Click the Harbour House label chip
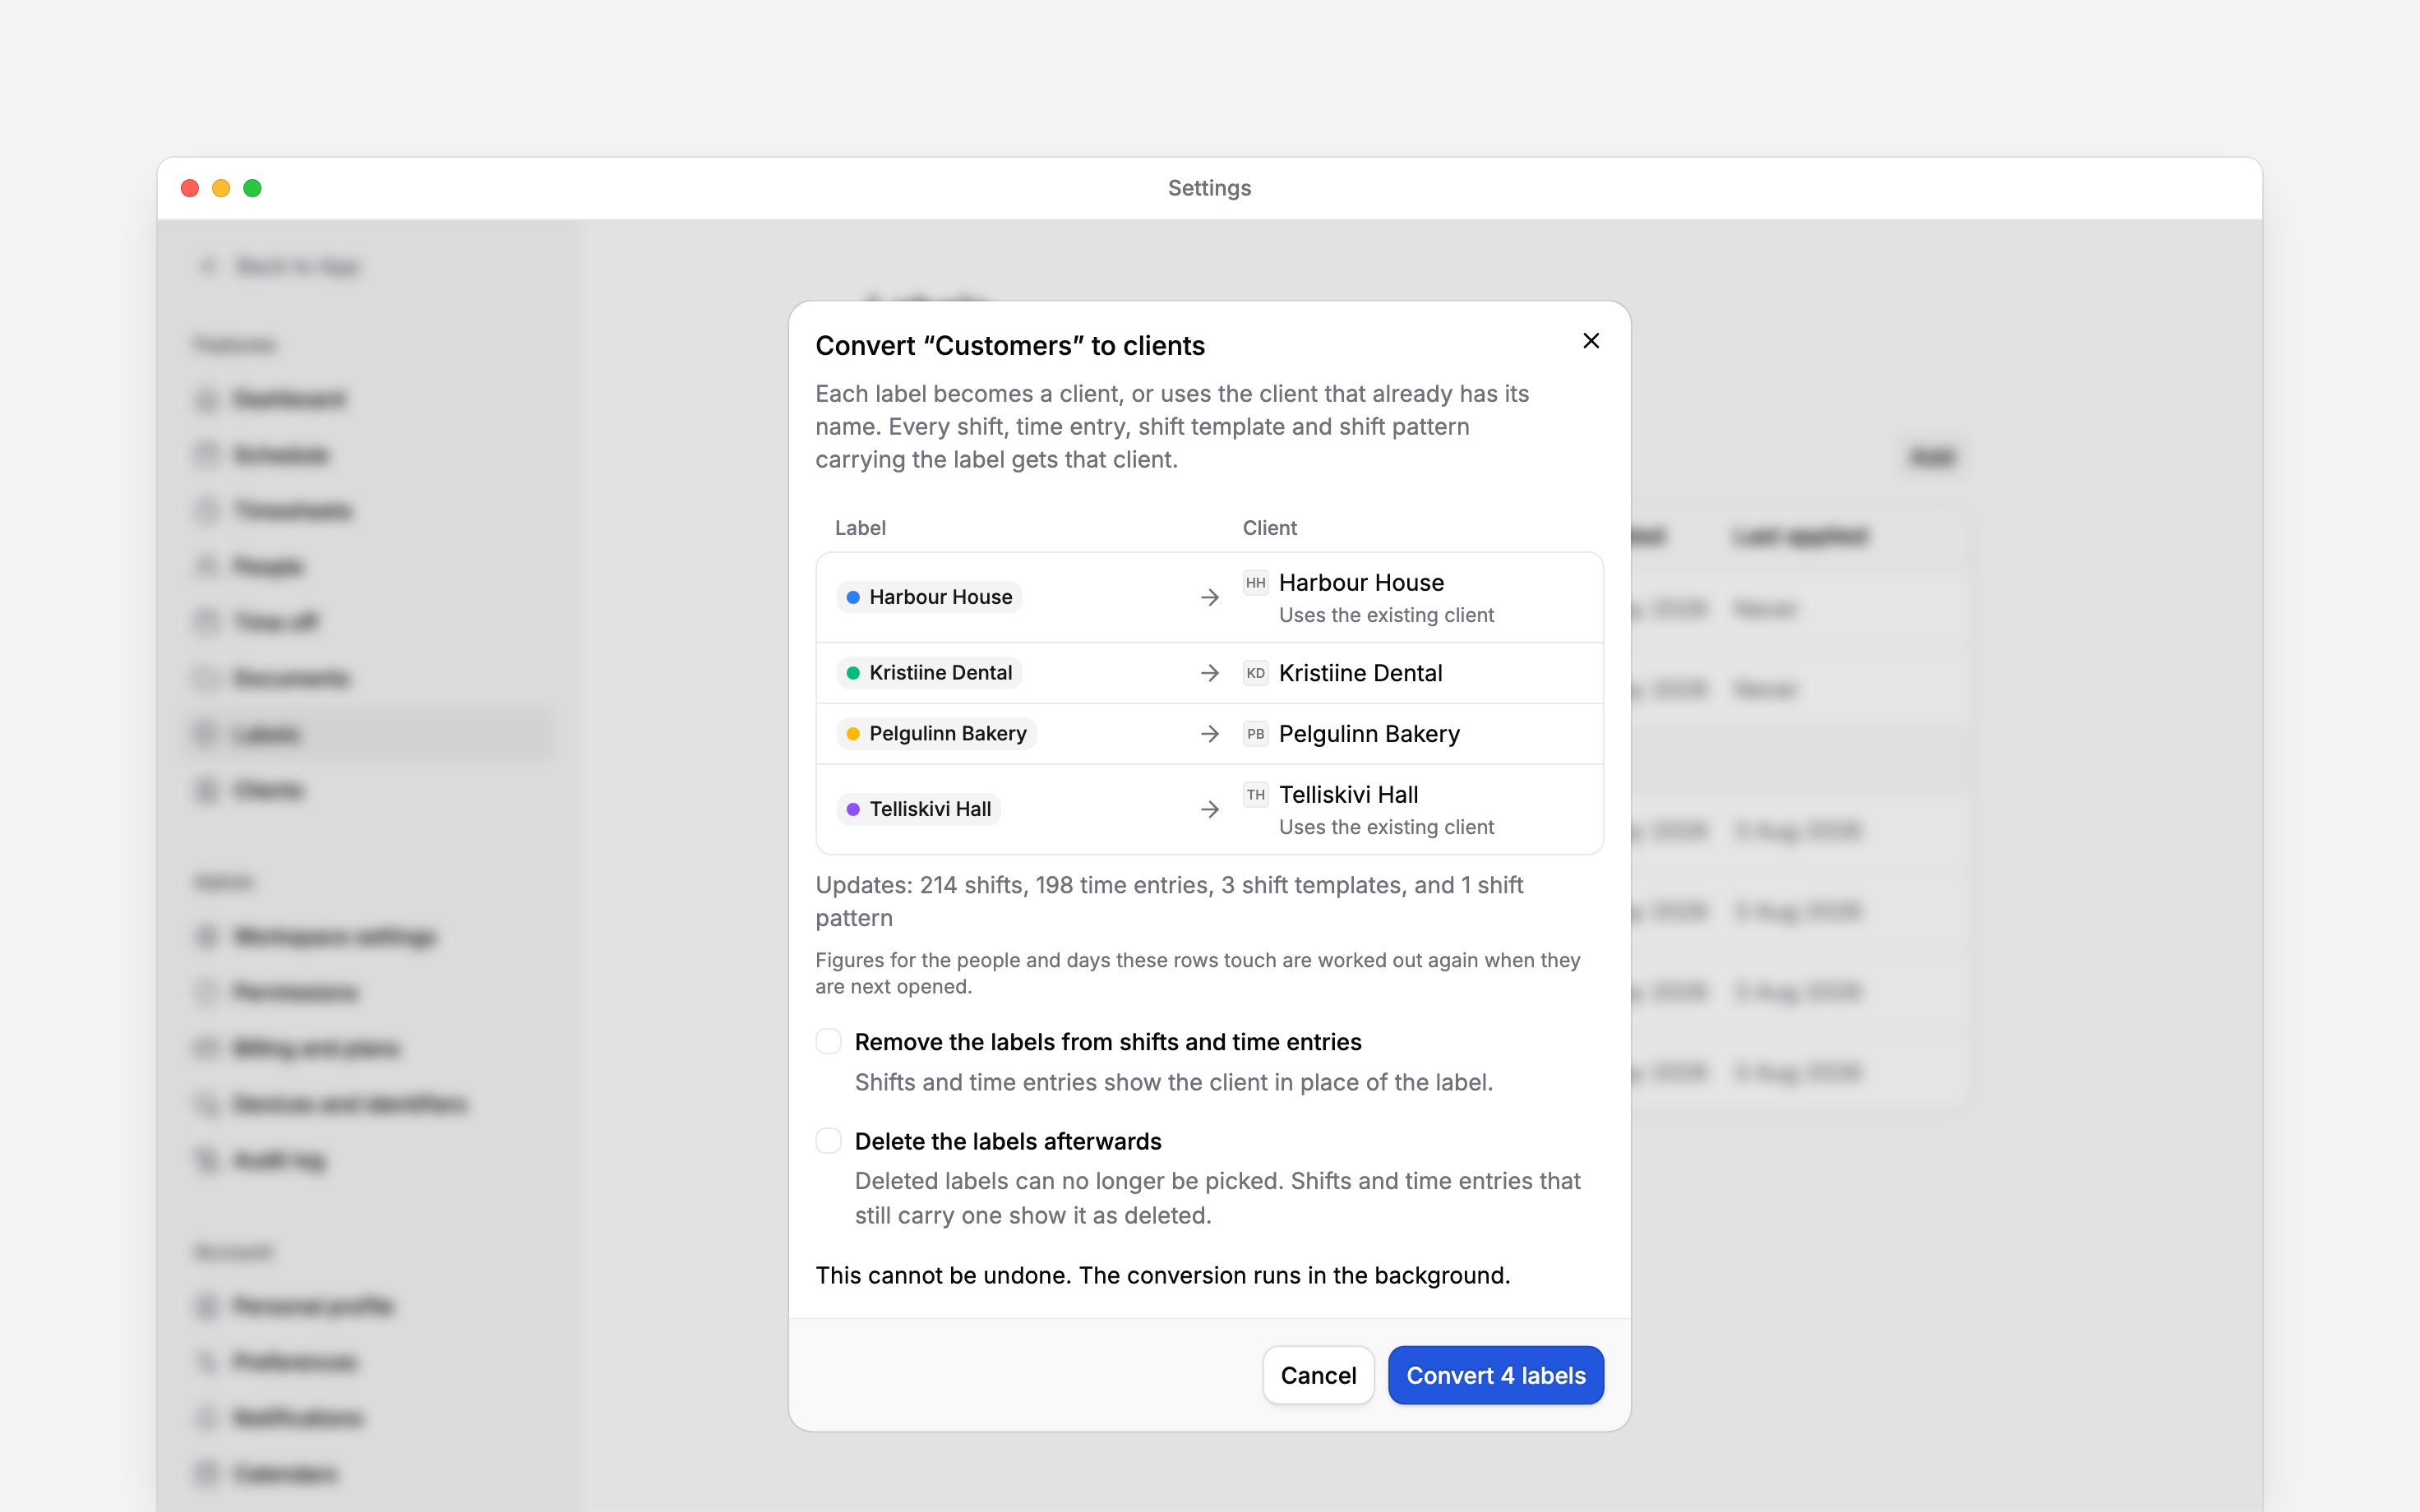 pos(929,597)
